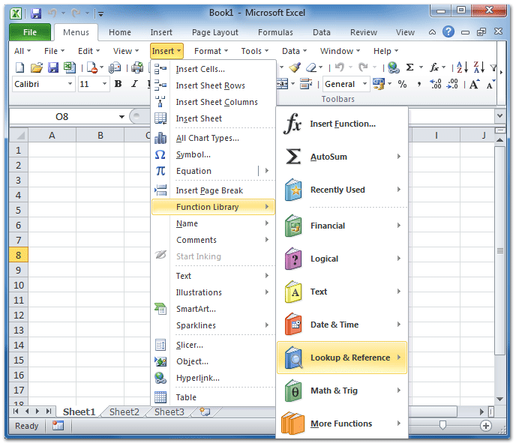Screen dimensions: 516x446
Task: Choose Insert Sheet Rows menu item
Action: point(213,85)
